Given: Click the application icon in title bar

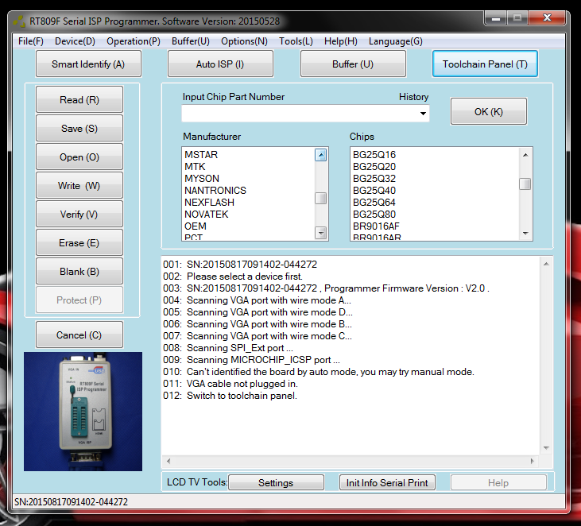Looking at the screenshot, I should point(19,21).
